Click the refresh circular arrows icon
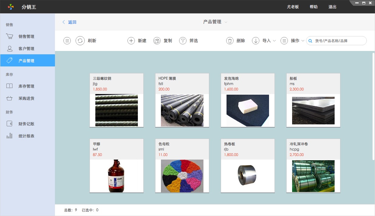This screenshot has height=216, width=375. 80,41
